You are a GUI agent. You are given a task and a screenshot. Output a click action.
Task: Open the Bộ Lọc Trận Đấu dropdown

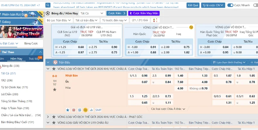[59, 20]
